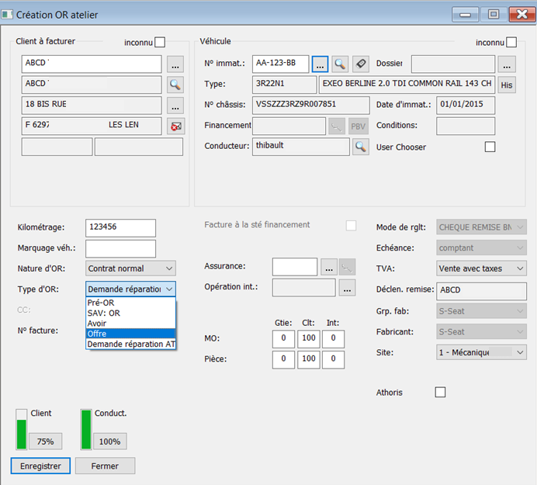
Task: Click the MO Int percentage field
Action: click(333, 339)
